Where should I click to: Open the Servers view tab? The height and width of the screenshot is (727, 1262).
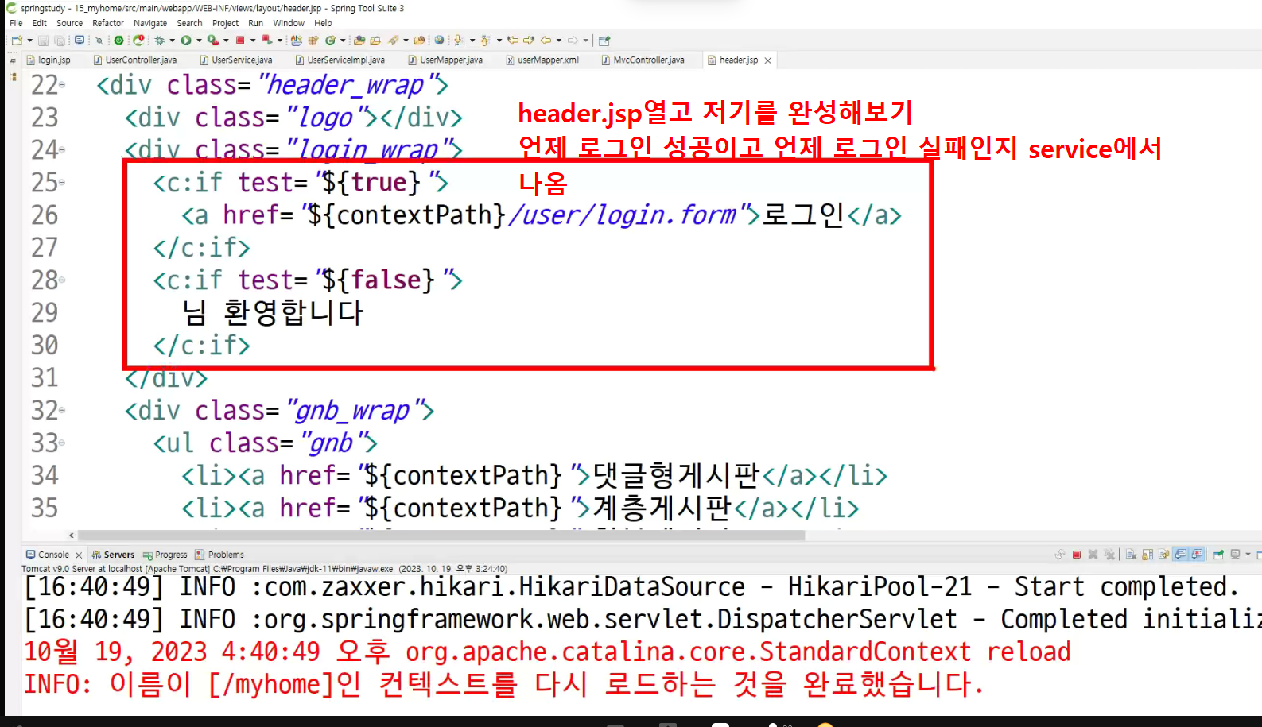(113, 555)
